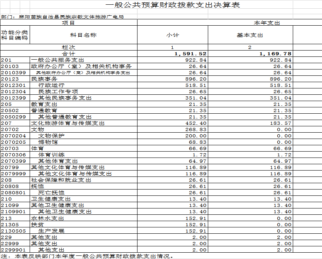This screenshot has width=322, height=259.
Task: Click the 博物馆 row name cell
Action: 48,142
